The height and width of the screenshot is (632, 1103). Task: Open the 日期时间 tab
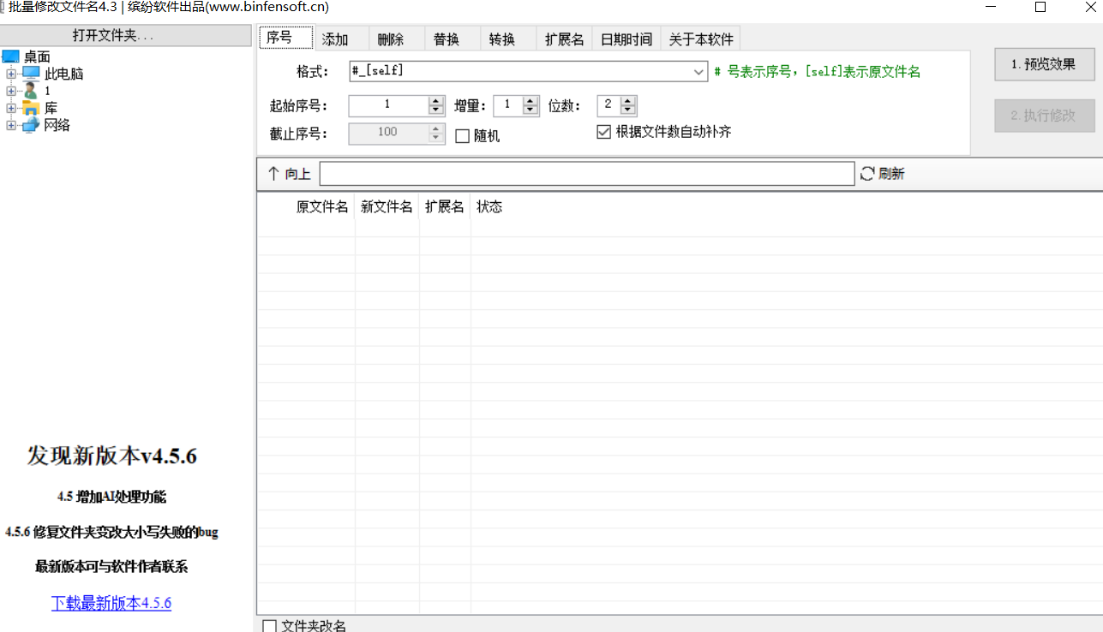pyautogui.click(x=626, y=38)
